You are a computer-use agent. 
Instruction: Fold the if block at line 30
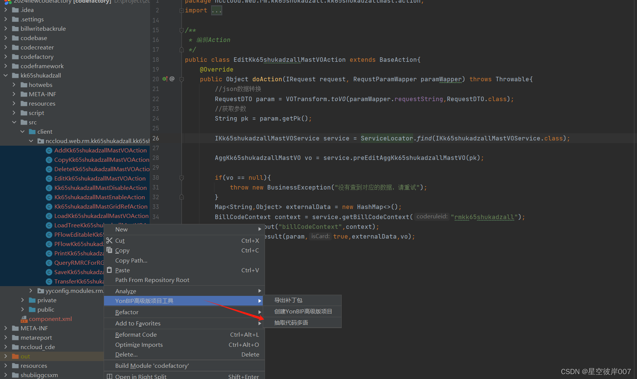point(182,178)
